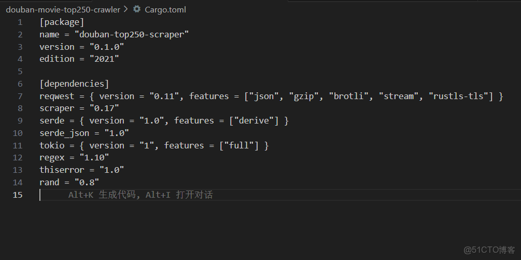
Task: Click the [dependencies] section header
Action: click(74, 84)
